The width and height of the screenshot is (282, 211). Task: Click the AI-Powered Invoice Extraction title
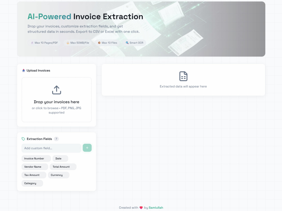coord(85,17)
